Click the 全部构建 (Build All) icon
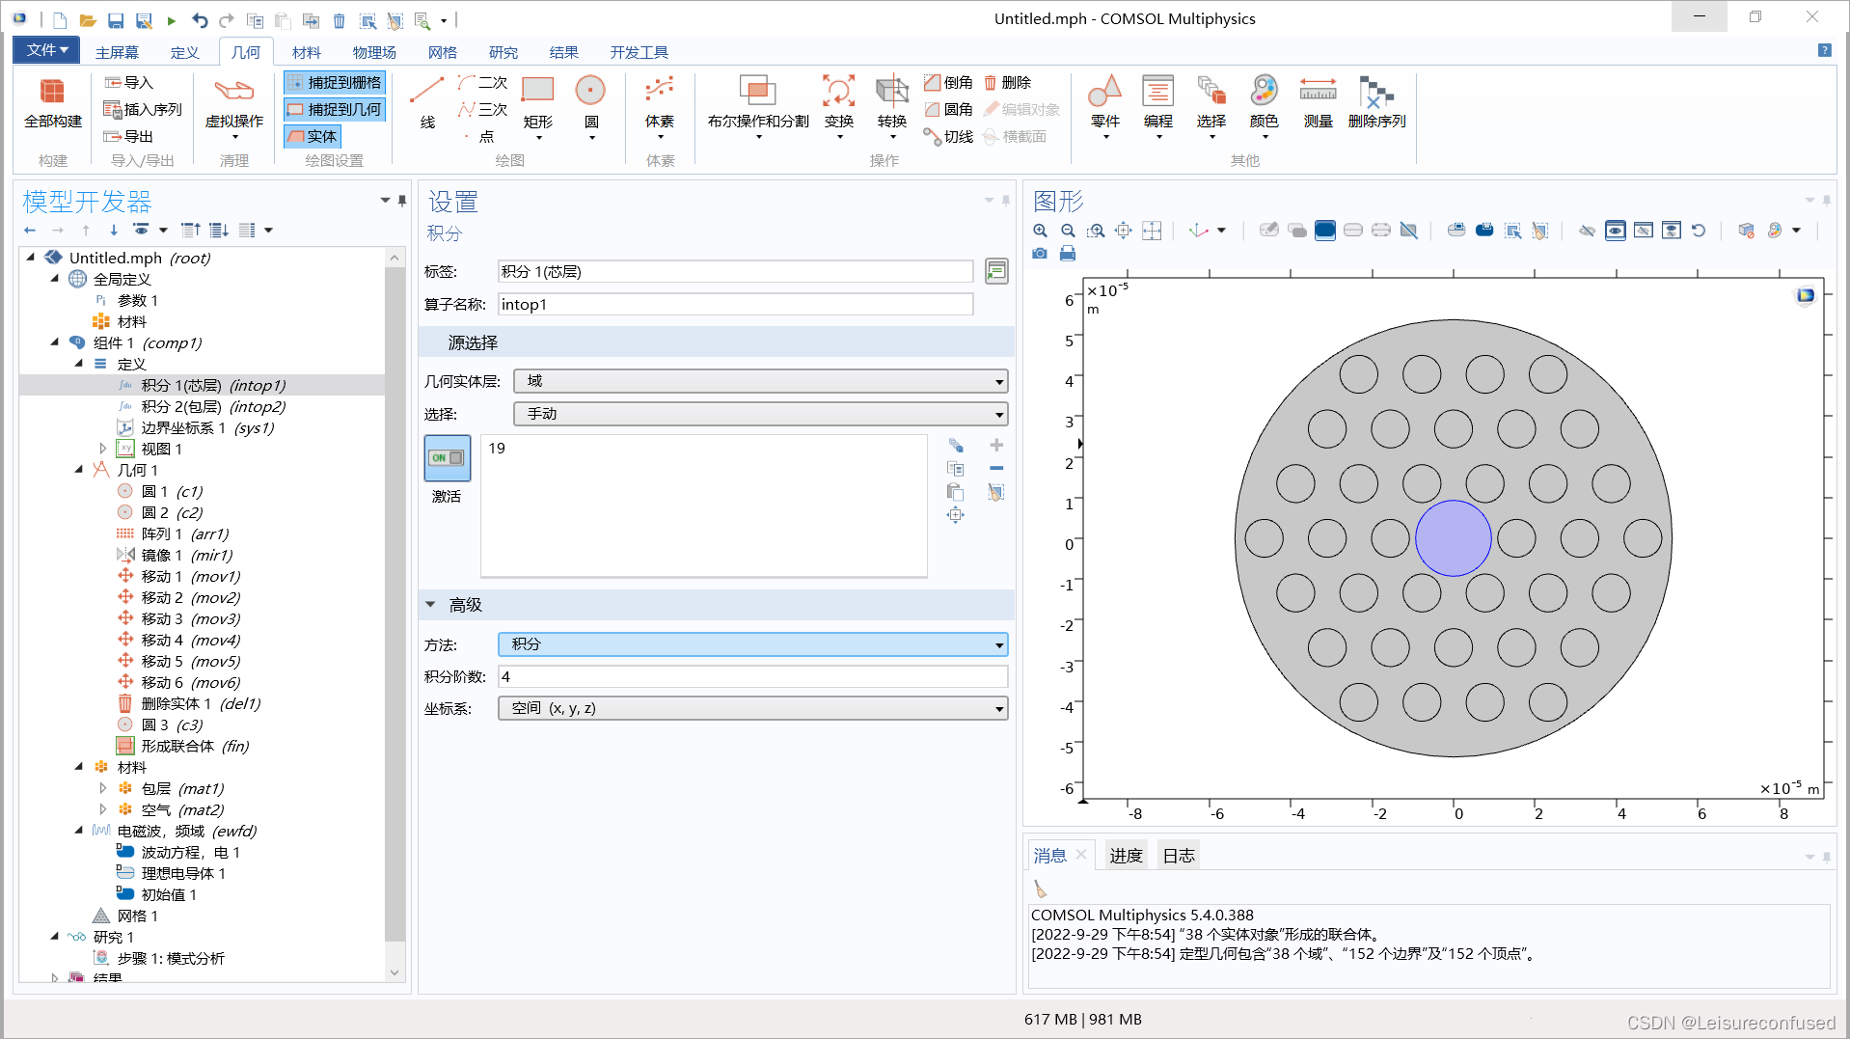Screen dimensions: 1850x1039 (52, 103)
